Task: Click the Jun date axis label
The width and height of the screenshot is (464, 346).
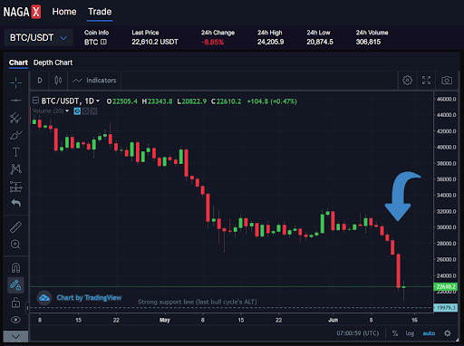Action: pos(333,320)
